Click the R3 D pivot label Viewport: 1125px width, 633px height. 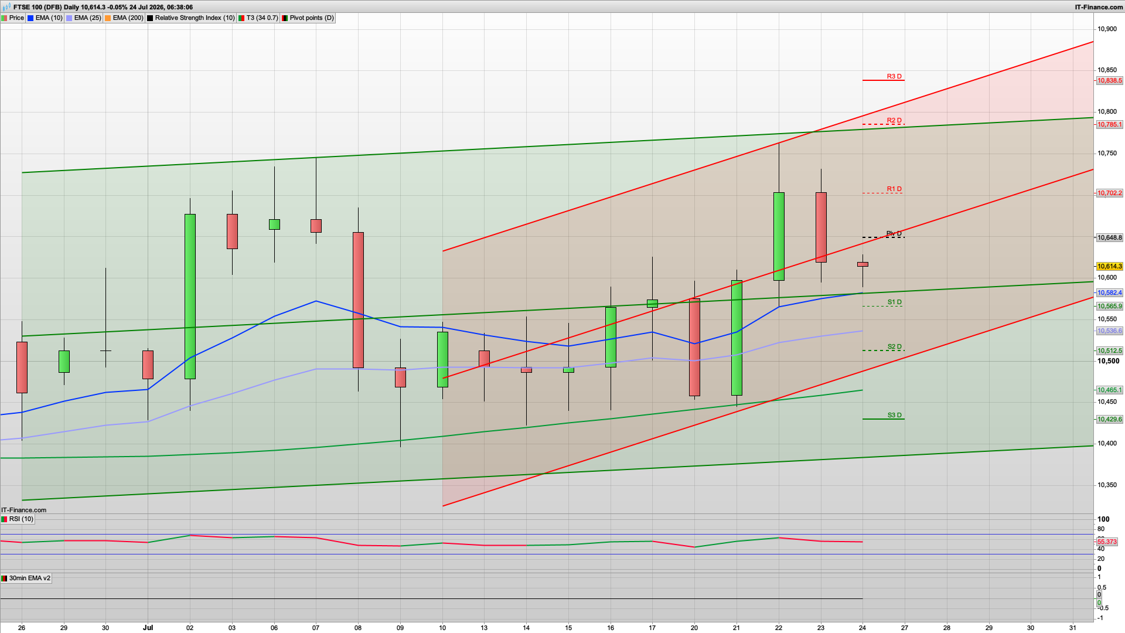pos(894,77)
